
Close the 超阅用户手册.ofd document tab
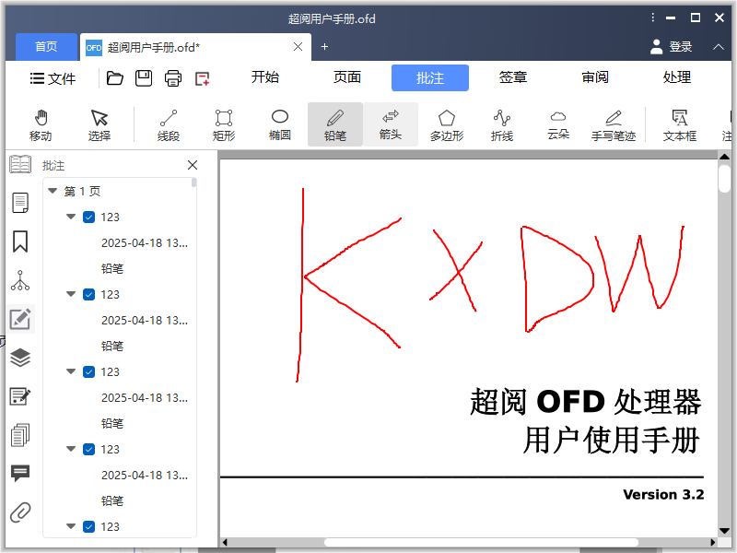coord(298,47)
